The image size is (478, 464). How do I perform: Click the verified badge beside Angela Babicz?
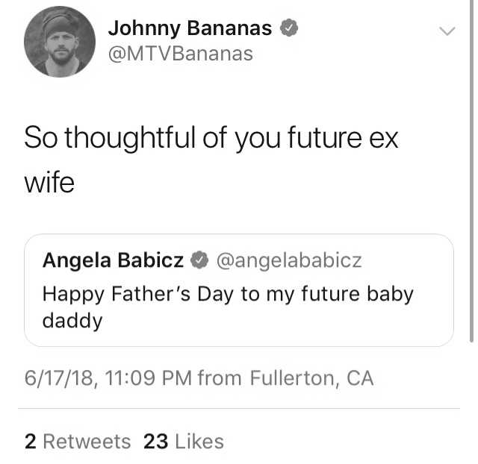(199, 260)
